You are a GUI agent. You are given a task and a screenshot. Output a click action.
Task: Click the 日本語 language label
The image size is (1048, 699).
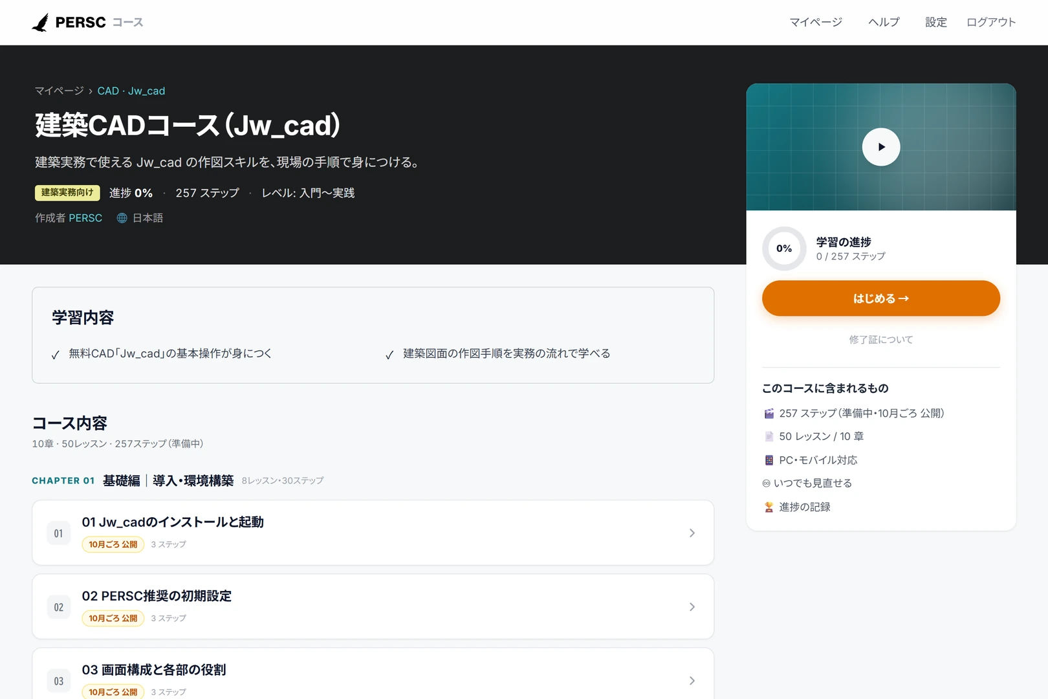point(148,218)
